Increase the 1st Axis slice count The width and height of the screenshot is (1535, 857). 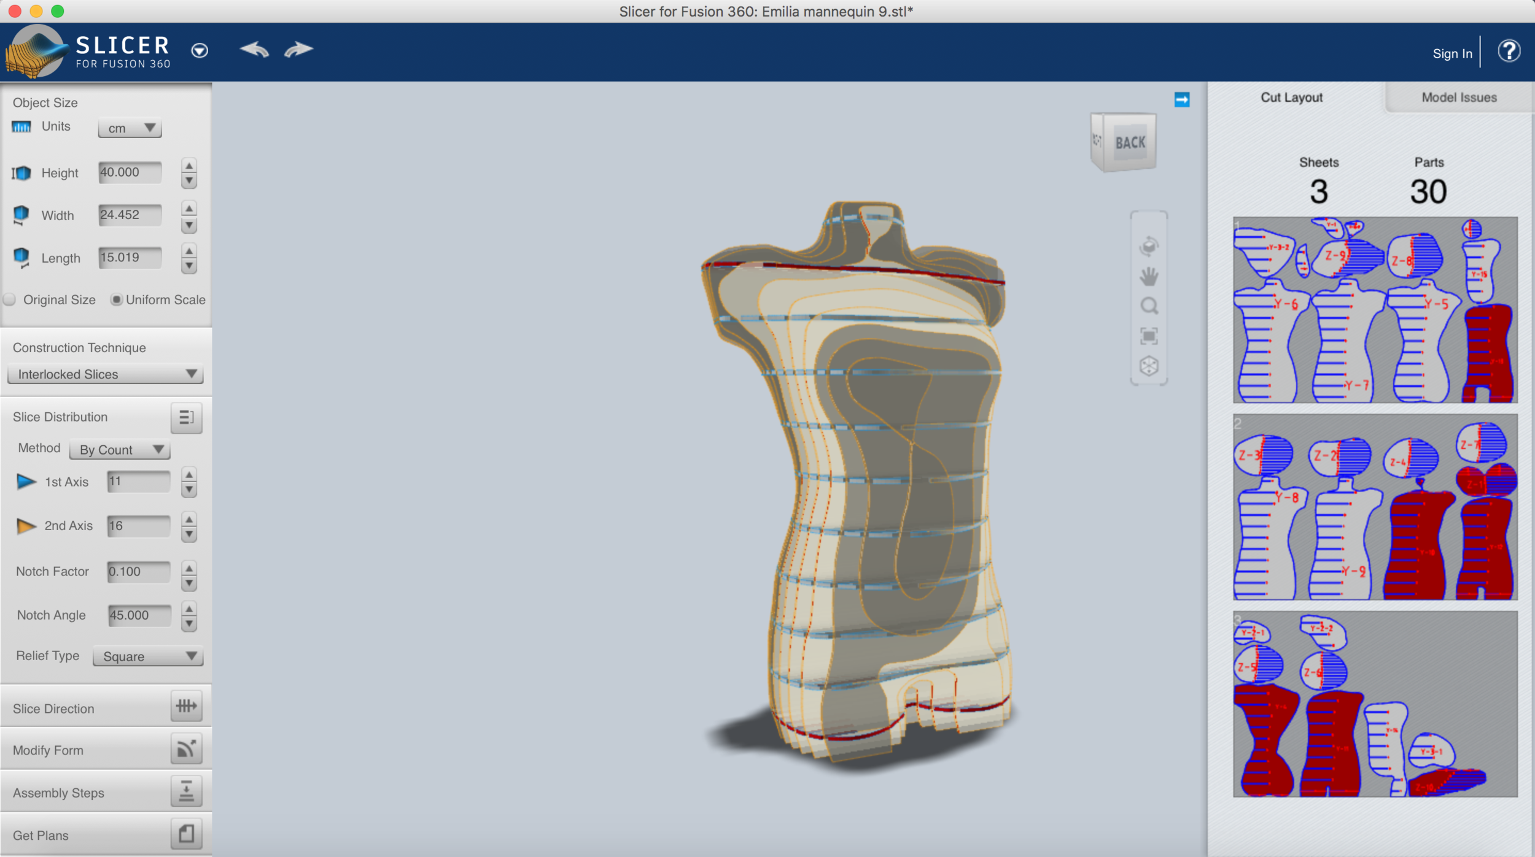(189, 474)
